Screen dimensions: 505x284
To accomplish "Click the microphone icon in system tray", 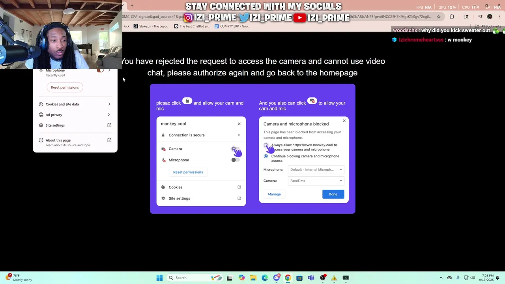I will coord(458,278).
